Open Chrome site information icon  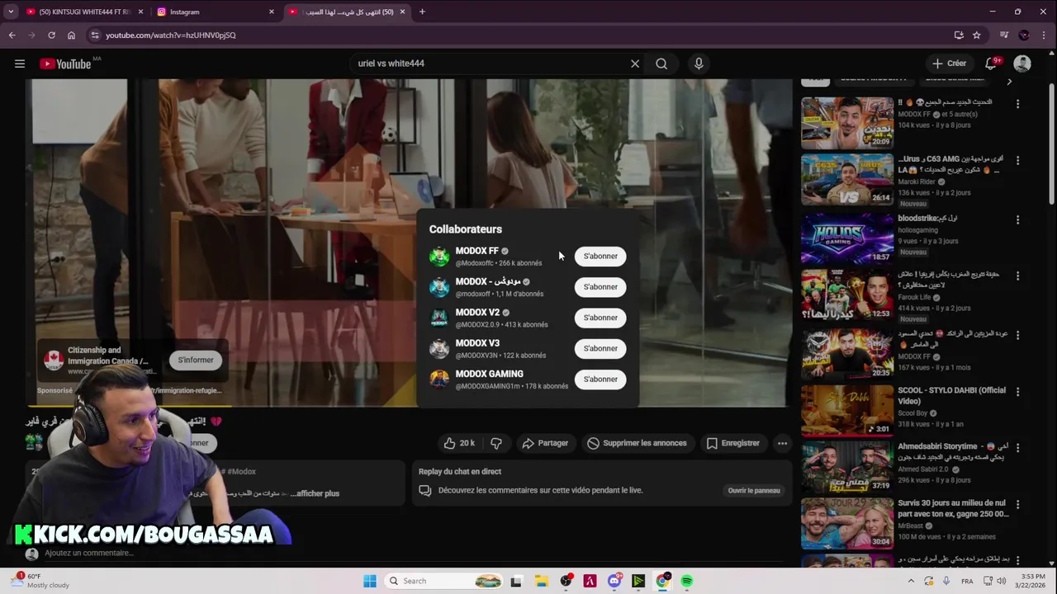coord(95,35)
